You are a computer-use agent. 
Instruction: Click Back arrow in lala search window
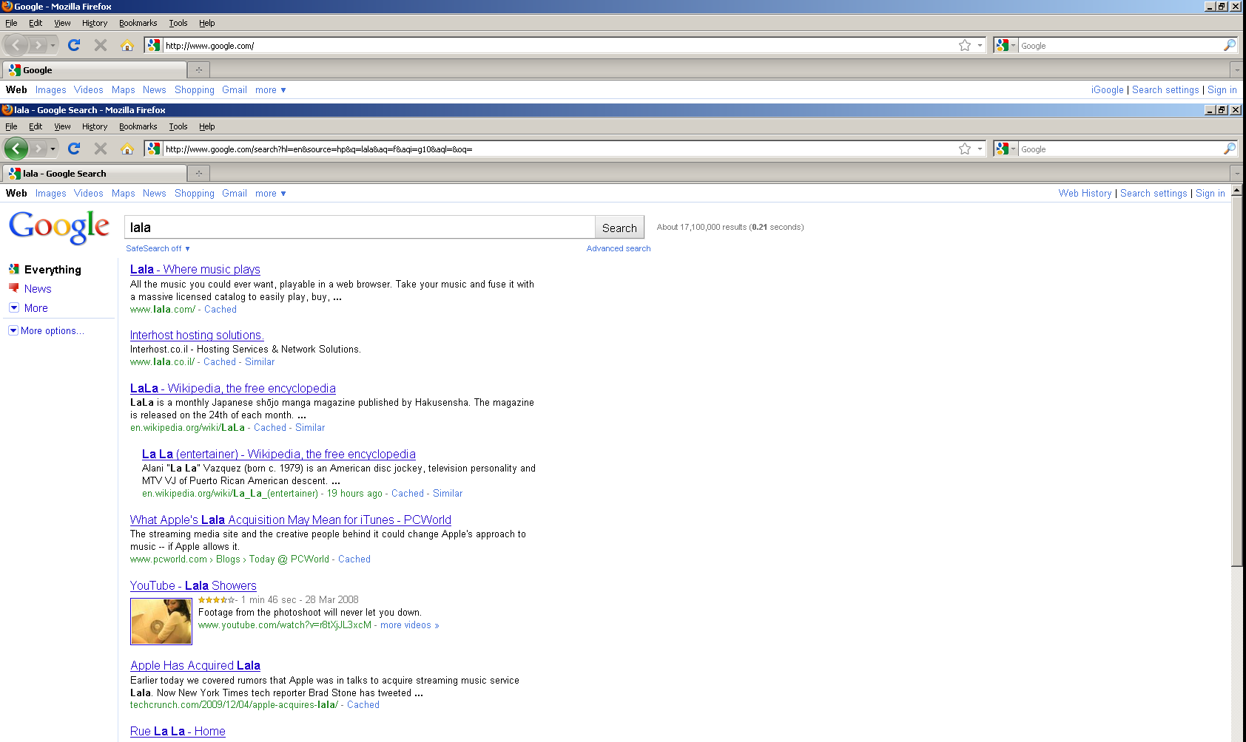[16, 149]
